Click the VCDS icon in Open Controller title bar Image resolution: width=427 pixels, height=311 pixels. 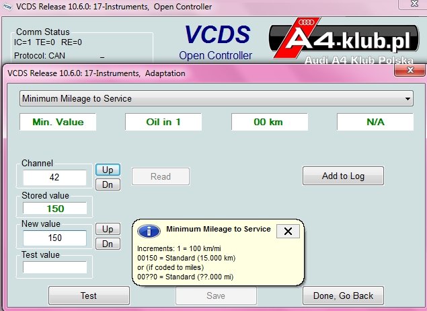click(x=7, y=7)
